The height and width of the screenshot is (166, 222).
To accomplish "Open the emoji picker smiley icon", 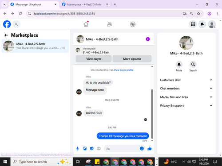I will point(142,149).
